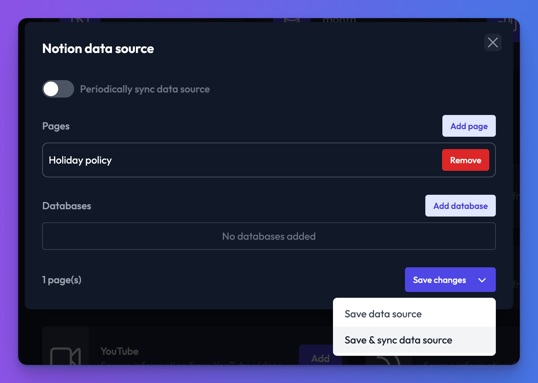Expand the Save changes dropdown chevron
Viewport: 538px width, 383px height.
(482, 280)
